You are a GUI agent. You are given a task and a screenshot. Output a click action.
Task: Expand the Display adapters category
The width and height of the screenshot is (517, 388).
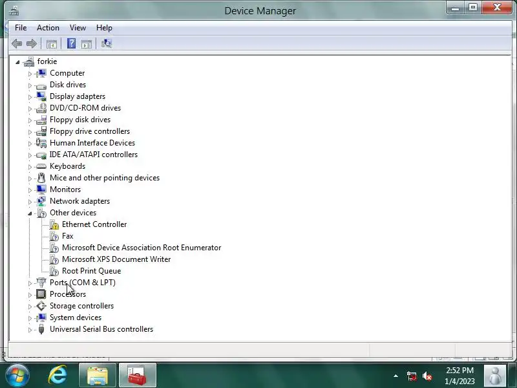[30, 97]
